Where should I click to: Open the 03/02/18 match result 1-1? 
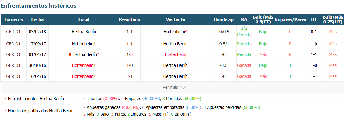[x=130, y=32]
